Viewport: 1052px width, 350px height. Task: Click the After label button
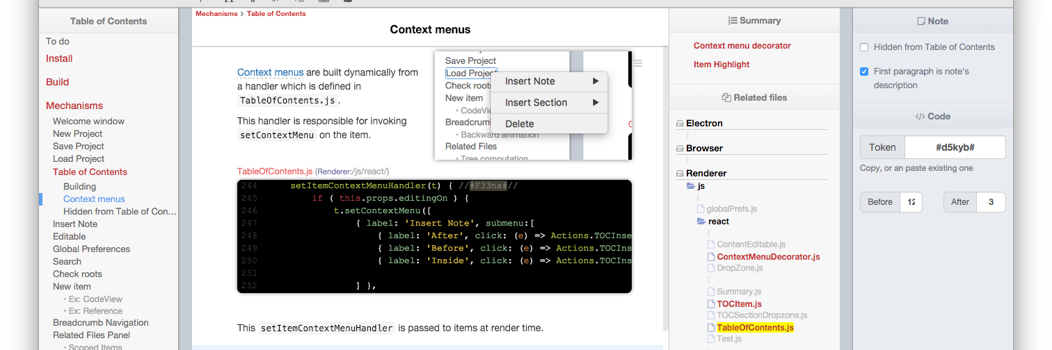[960, 202]
